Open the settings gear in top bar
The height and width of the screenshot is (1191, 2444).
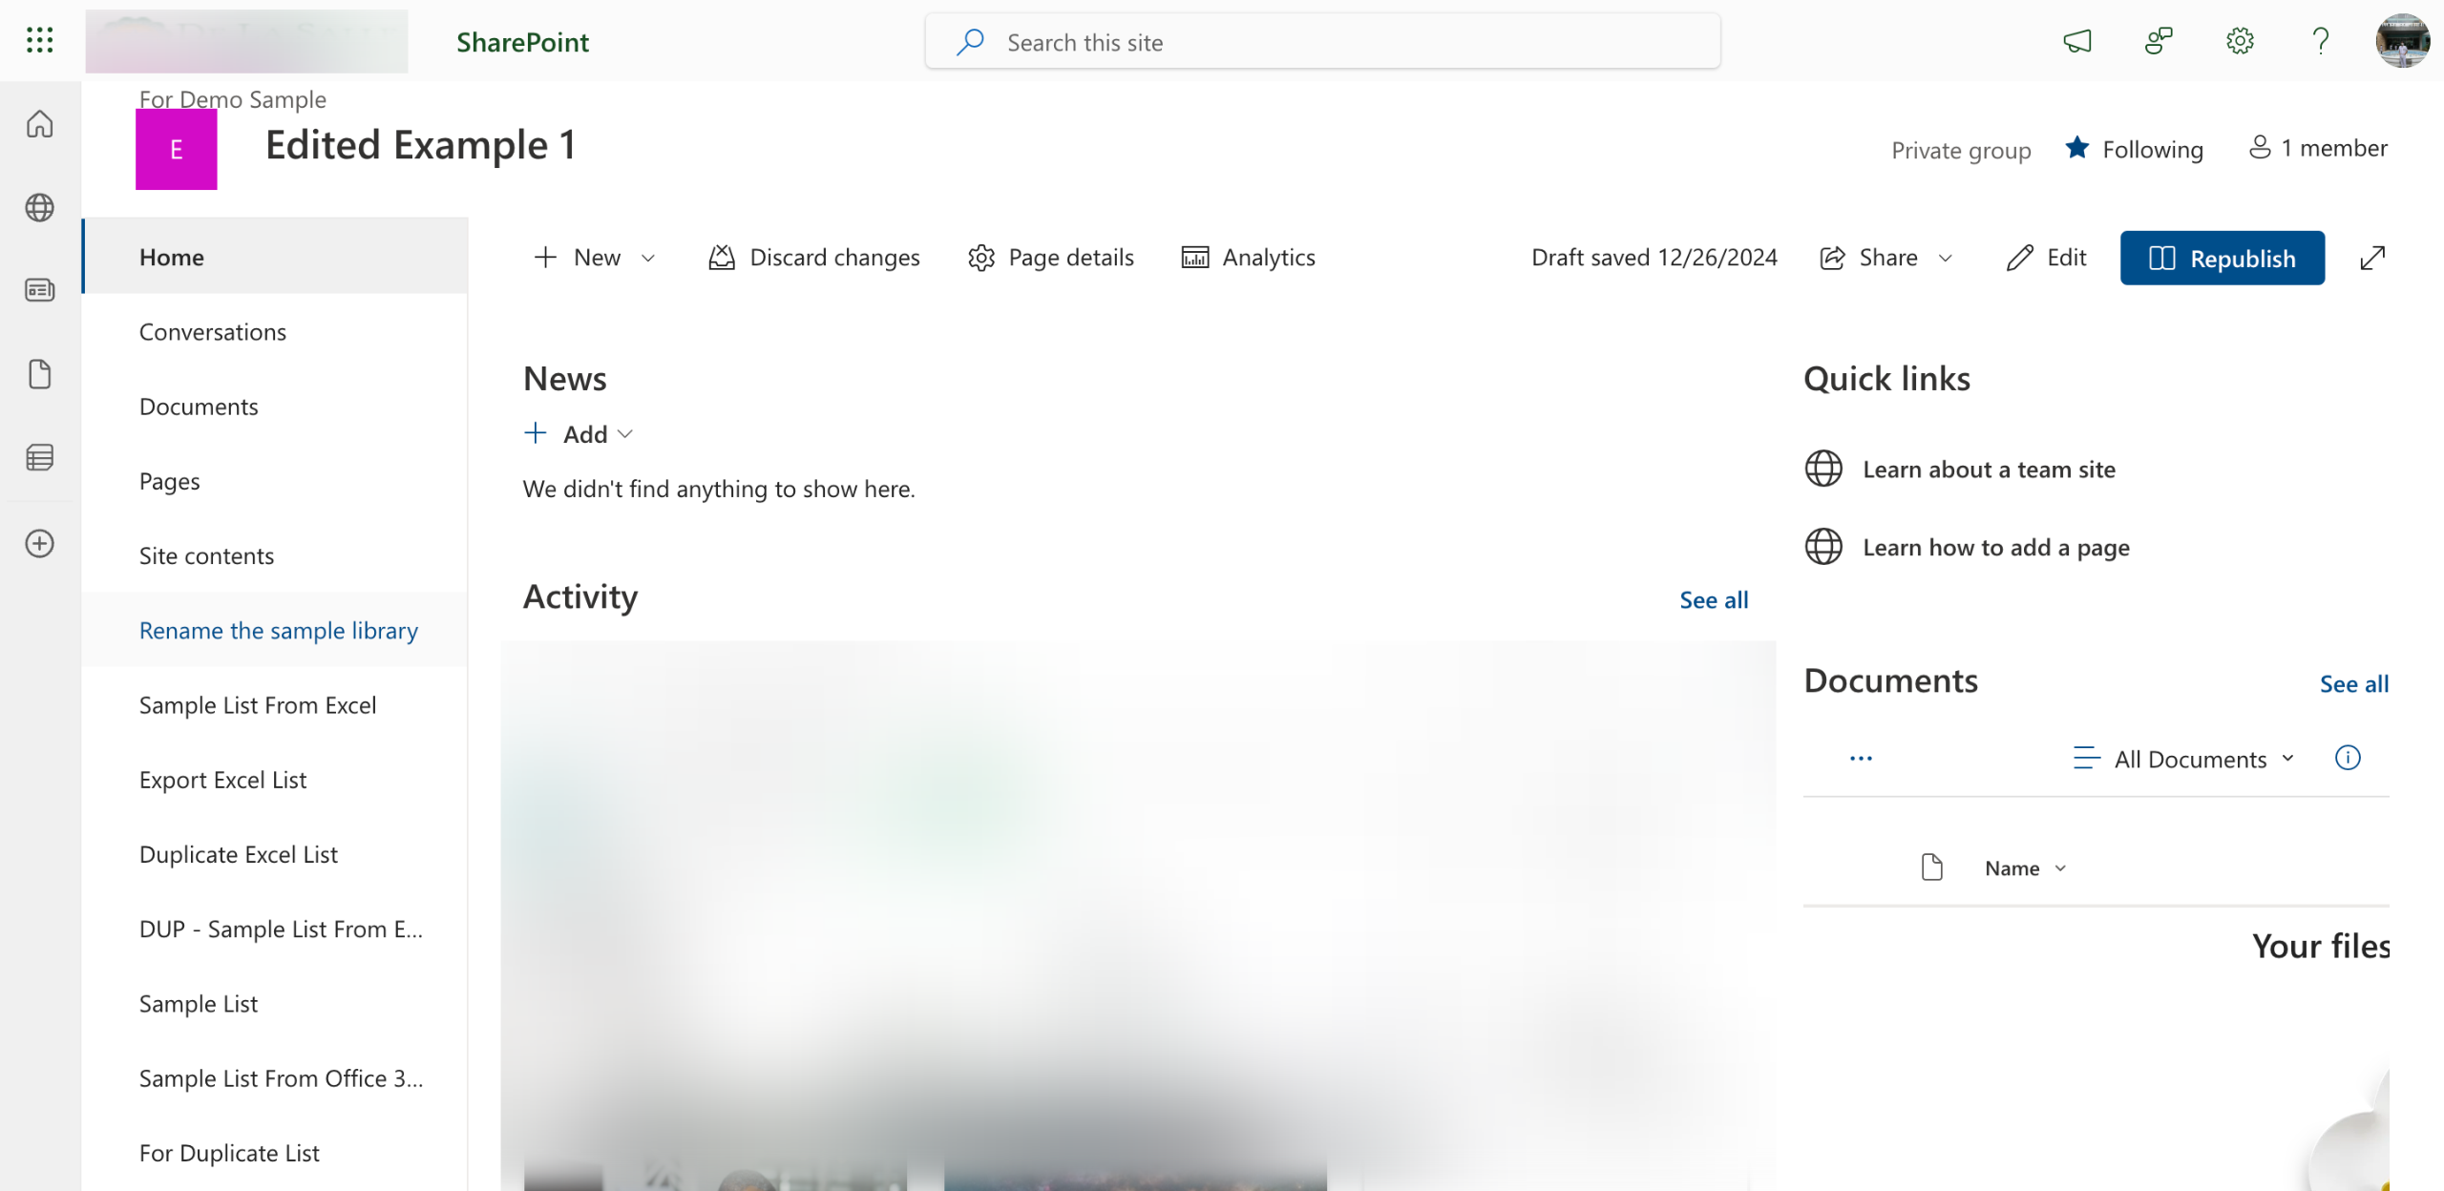click(2240, 41)
